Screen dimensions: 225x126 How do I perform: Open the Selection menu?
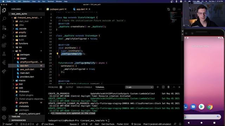coord(26,1)
